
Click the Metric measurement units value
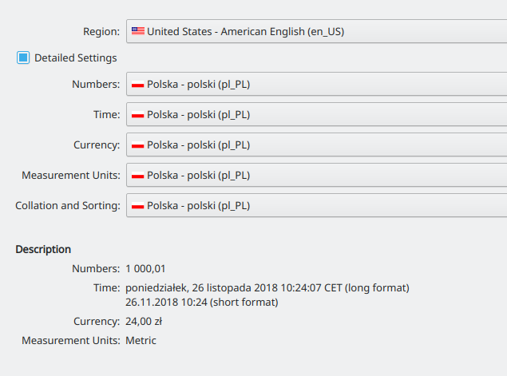pos(141,340)
